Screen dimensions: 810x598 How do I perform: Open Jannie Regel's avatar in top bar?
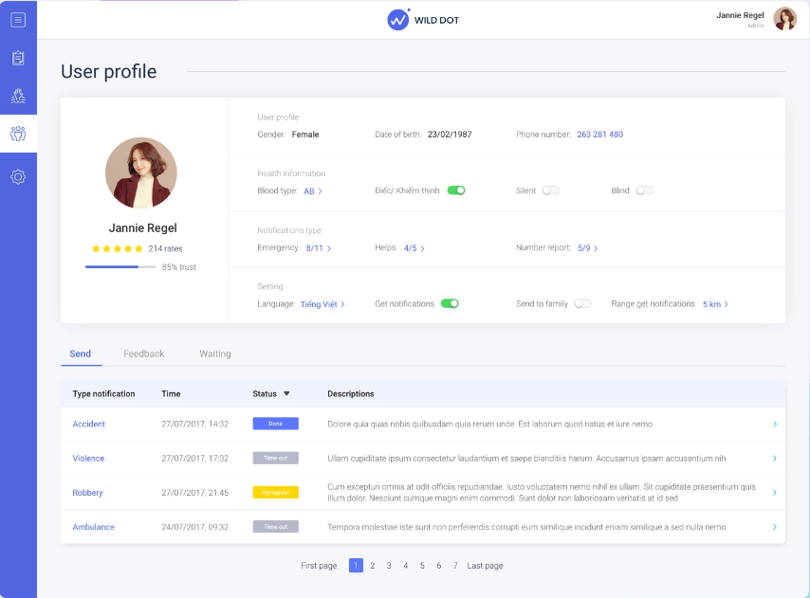pyautogui.click(x=785, y=19)
